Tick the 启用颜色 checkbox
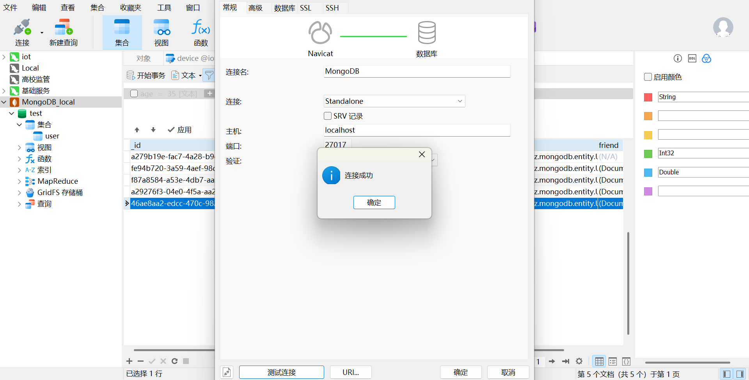Screen dimensions: 749x380 [648, 77]
